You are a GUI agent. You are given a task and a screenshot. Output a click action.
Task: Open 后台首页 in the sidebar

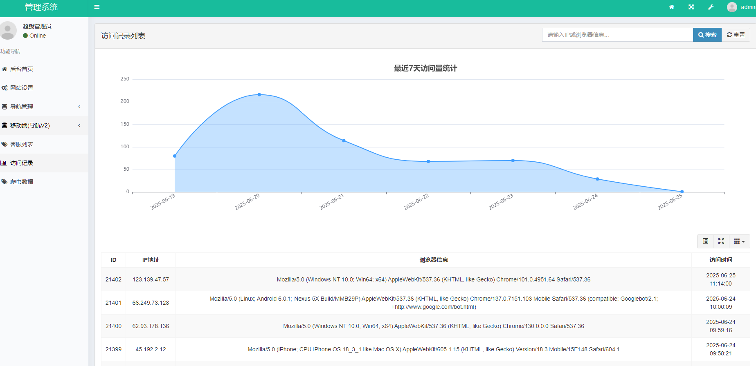[x=22, y=69]
